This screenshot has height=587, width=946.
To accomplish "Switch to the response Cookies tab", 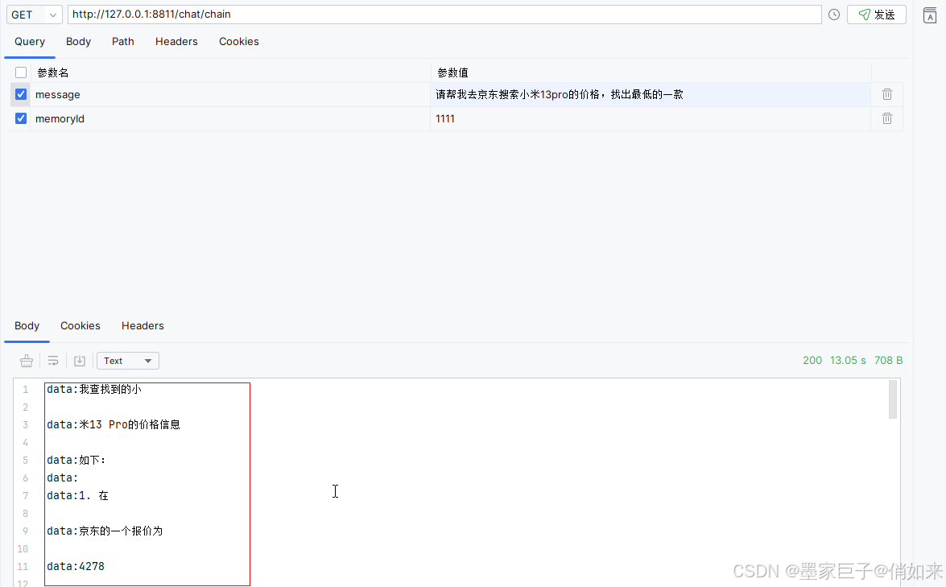I will (81, 326).
